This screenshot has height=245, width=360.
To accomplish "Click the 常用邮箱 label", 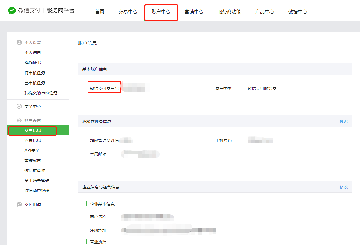I will [x=98, y=154].
